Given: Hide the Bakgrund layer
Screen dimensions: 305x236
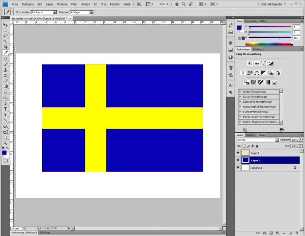Looking at the screenshot, I should [238, 167].
